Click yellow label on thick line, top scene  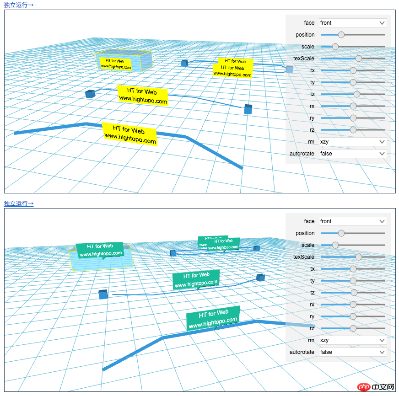(x=129, y=134)
